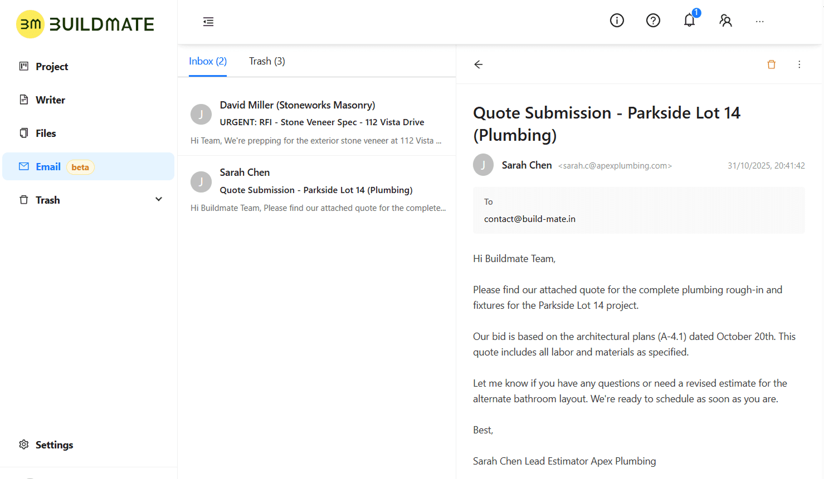
Task: Open David Miller (Stoneworks Masonry) email
Action: (316, 122)
